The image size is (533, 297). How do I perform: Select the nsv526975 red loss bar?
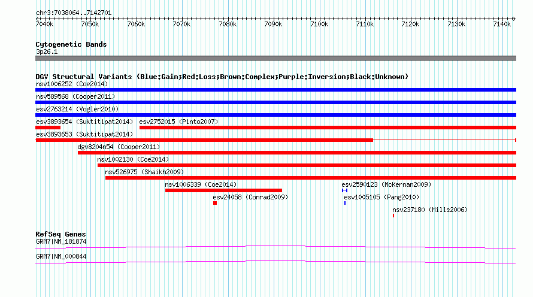point(311,178)
